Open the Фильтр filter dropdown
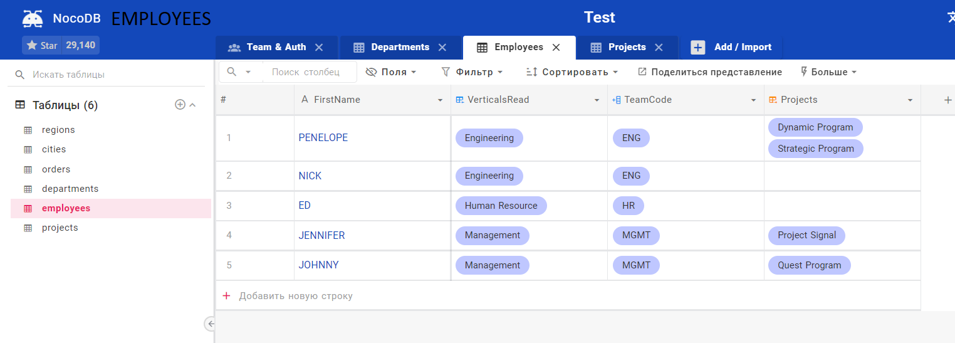 [472, 72]
